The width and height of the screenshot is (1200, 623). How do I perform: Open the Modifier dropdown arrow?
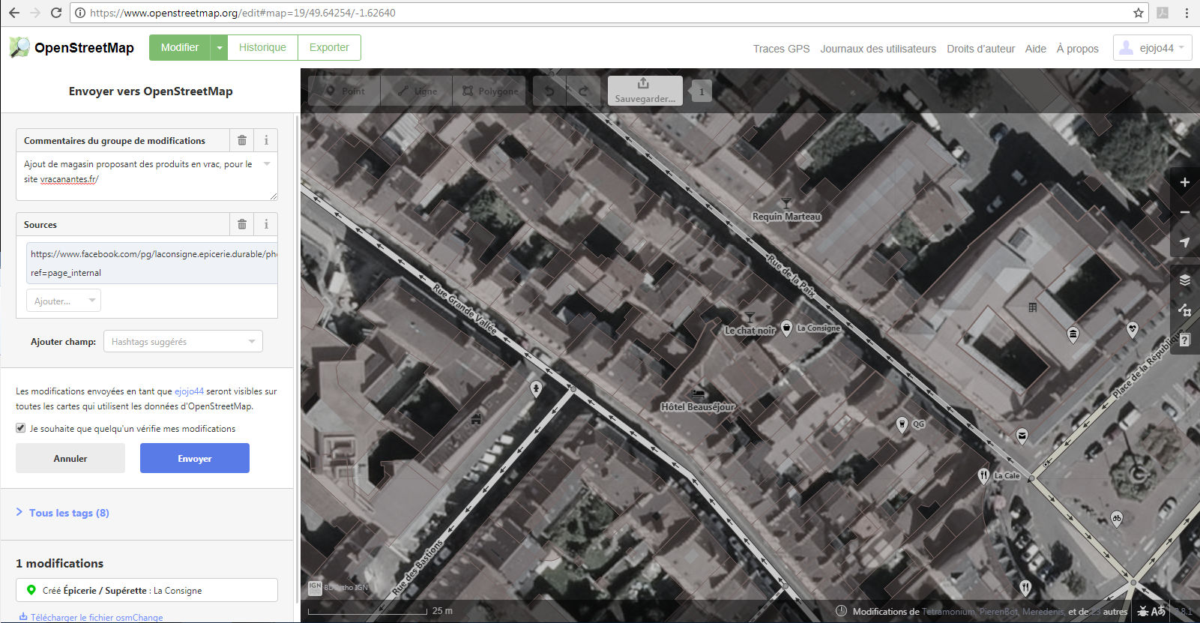point(219,47)
